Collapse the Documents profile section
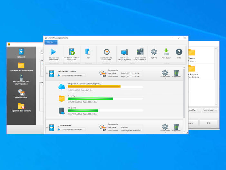The image size is (226, 170). [x=47, y=128]
